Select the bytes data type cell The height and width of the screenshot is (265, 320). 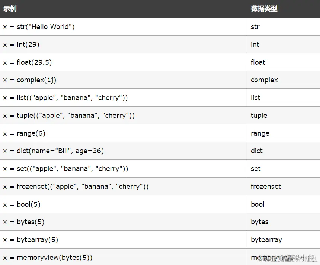click(260, 222)
